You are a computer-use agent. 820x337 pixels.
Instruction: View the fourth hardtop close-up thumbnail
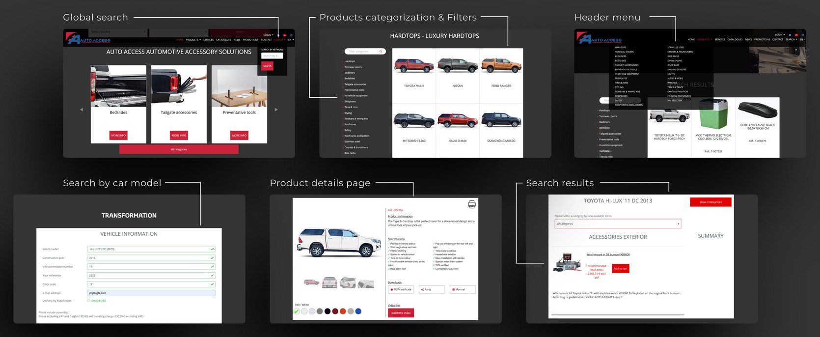click(366, 283)
